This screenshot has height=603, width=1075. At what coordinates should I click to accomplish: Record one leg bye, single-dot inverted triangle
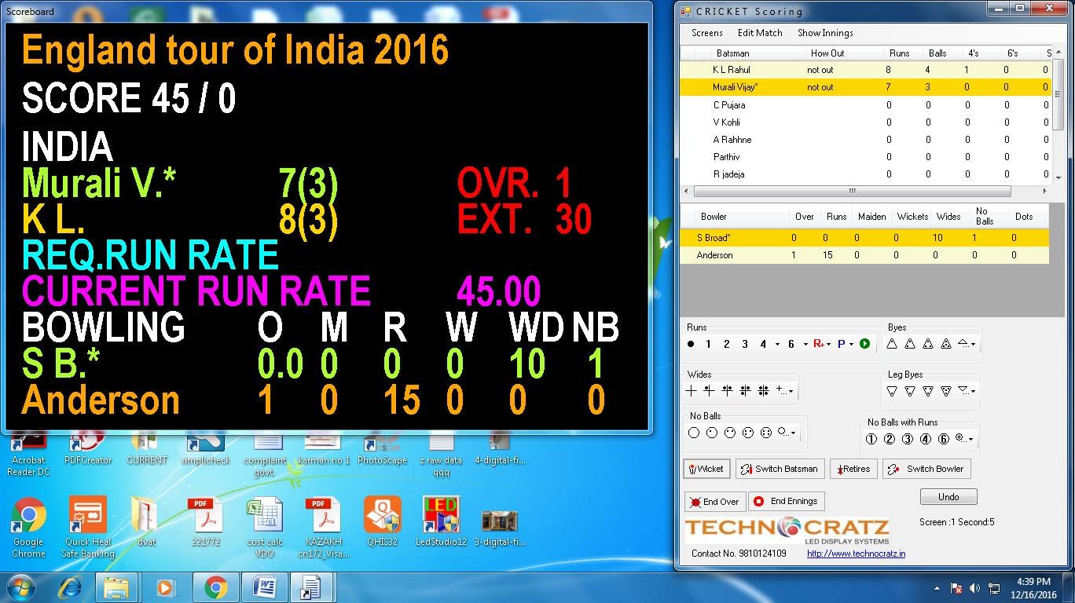tap(892, 391)
